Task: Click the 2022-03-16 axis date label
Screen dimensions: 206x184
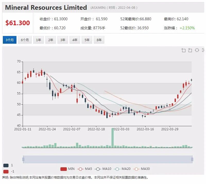Action: [x=145, y=129]
